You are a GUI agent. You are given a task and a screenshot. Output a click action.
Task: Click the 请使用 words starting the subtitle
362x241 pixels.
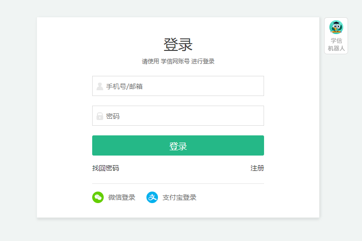pyautogui.click(x=151, y=61)
